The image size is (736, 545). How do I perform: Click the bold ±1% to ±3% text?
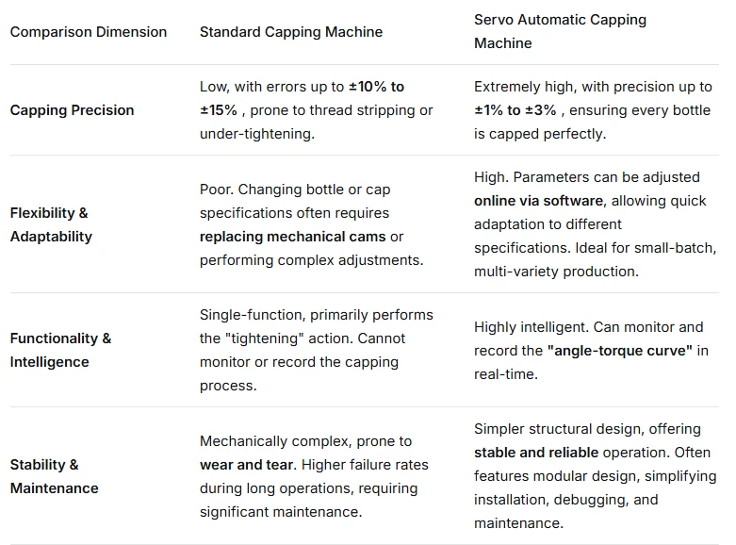pos(515,110)
